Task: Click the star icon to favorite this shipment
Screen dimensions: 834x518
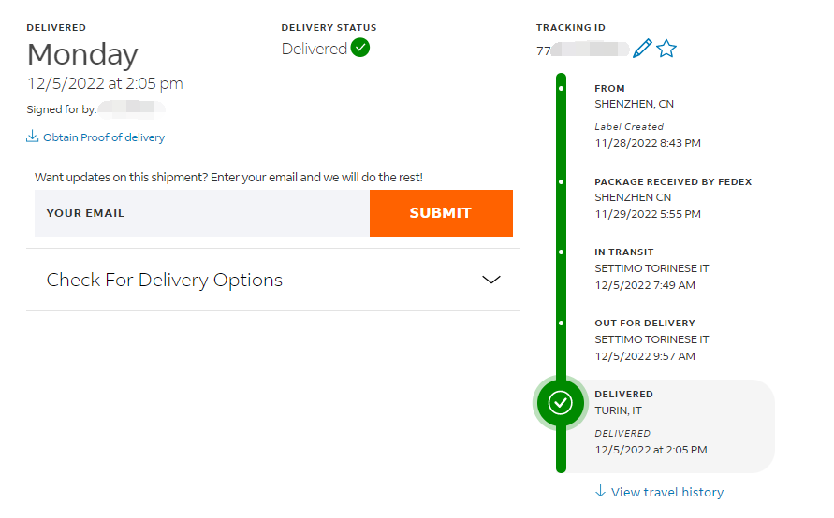Action: click(666, 49)
